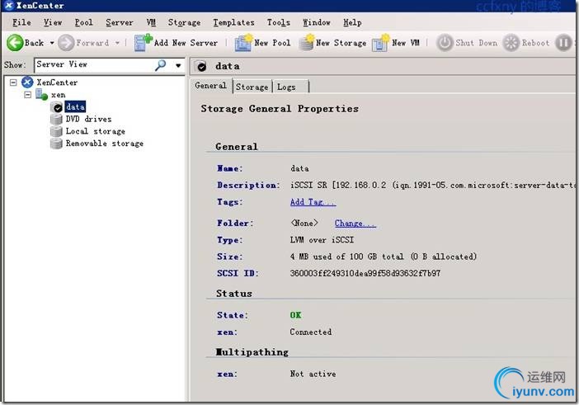This screenshot has height=405, width=579.
Task: Click the Suspend pause icon in toolbar
Action: [563, 43]
